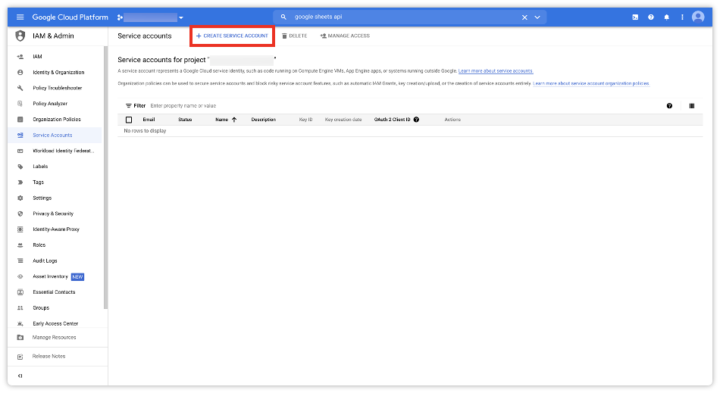Click the Release Notes icon
The image size is (720, 393).
20,357
